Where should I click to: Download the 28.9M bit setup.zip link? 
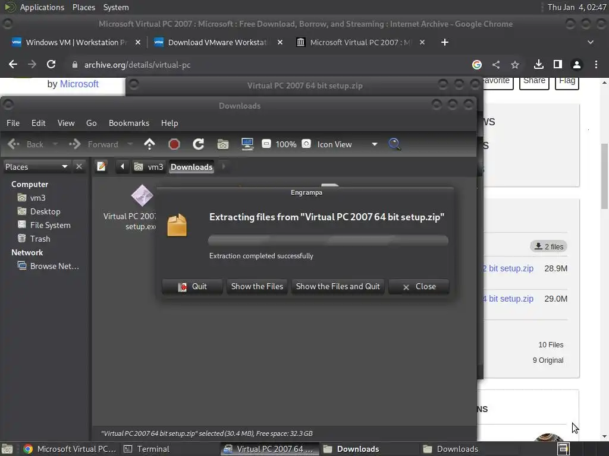(508, 268)
